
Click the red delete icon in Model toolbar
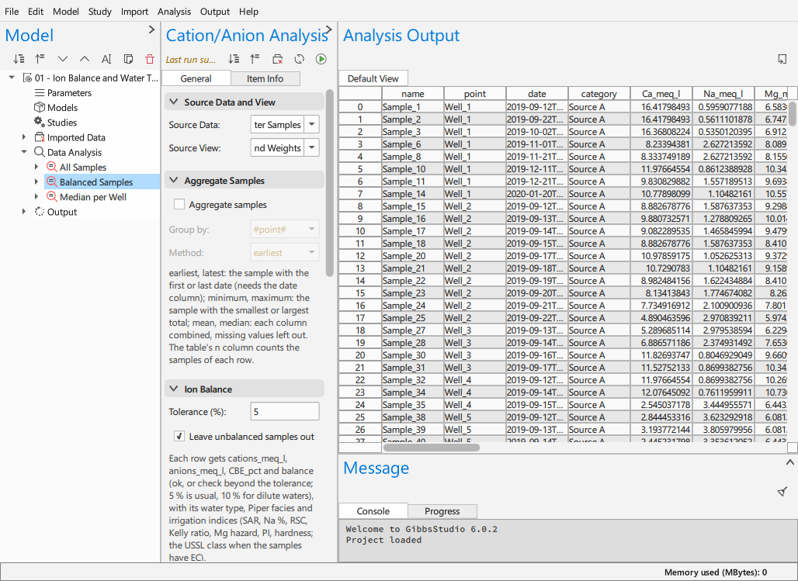click(x=150, y=59)
